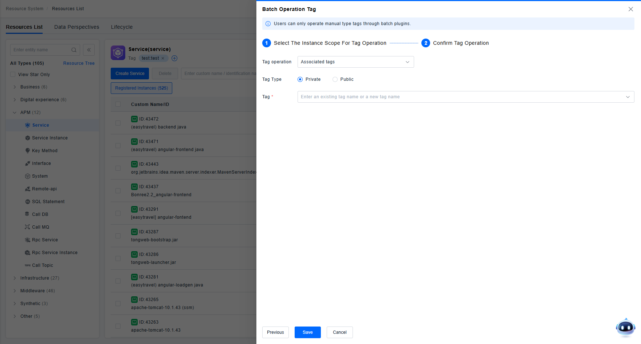Go back with the Previous button
Viewport: 641px width, 344px height.
click(275, 332)
